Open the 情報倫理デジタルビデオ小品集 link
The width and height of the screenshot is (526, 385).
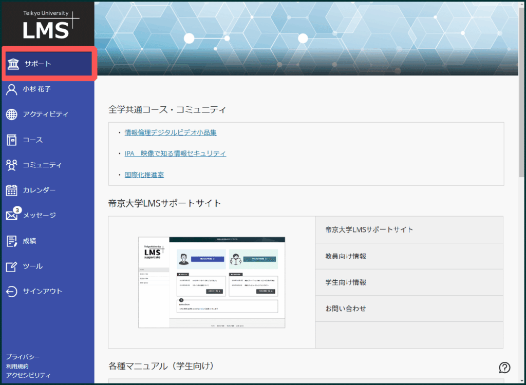tap(171, 132)
